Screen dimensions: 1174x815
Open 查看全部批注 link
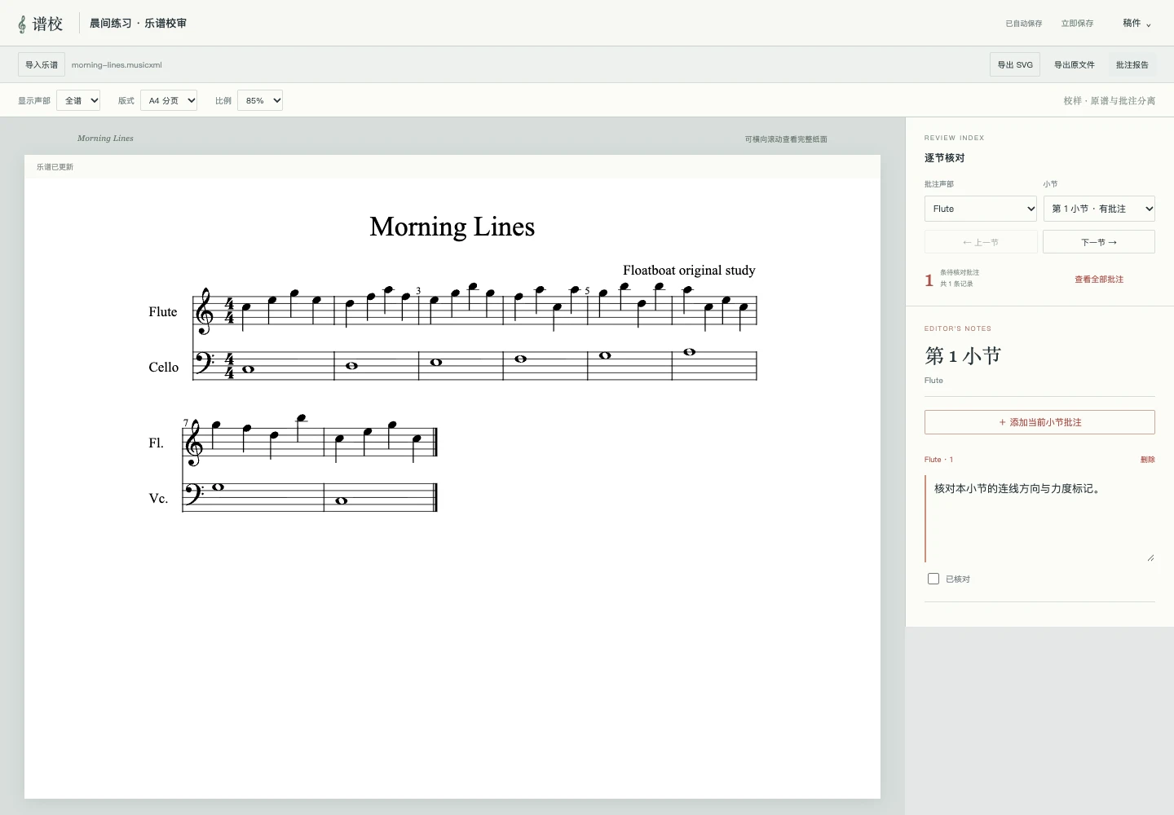[x=1099, y=280]
